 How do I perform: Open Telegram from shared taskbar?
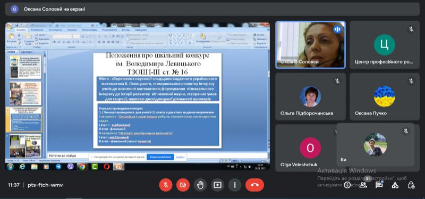(x=58, y=167)
